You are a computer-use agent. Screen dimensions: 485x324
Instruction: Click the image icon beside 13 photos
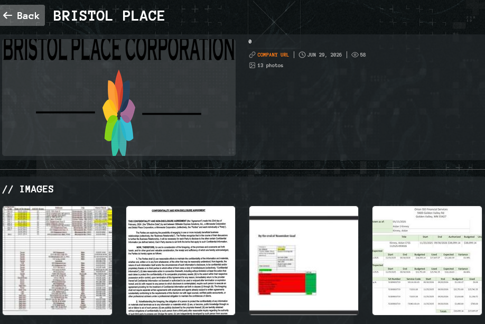click(252, 66)
